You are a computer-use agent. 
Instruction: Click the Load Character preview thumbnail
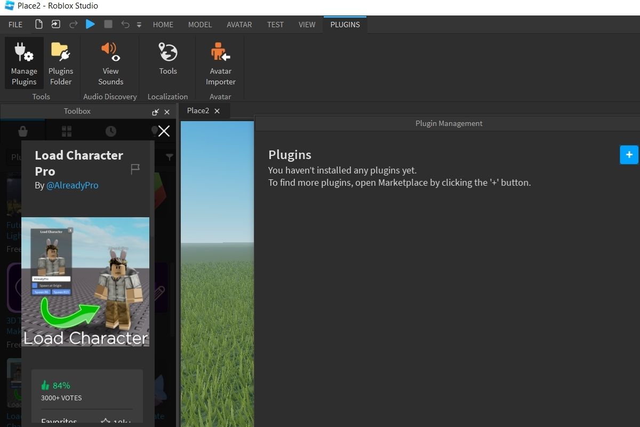[85, 281]
